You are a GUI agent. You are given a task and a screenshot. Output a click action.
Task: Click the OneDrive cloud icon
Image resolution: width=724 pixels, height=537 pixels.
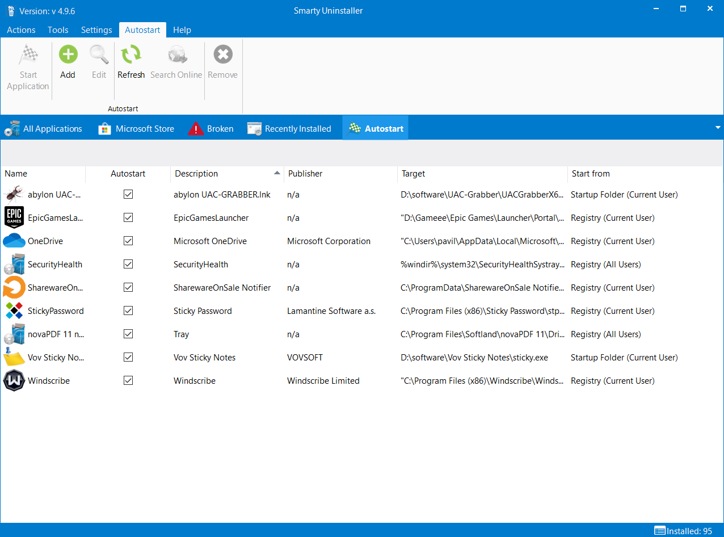coord(14,241)
